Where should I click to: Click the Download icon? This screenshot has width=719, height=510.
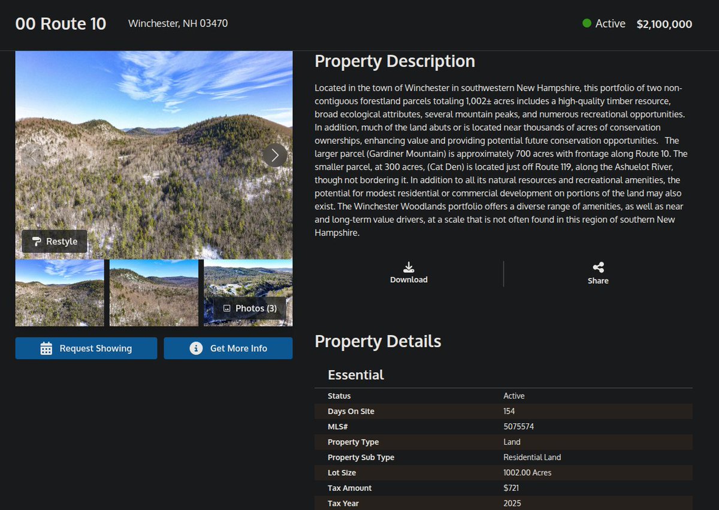point(409,267)
